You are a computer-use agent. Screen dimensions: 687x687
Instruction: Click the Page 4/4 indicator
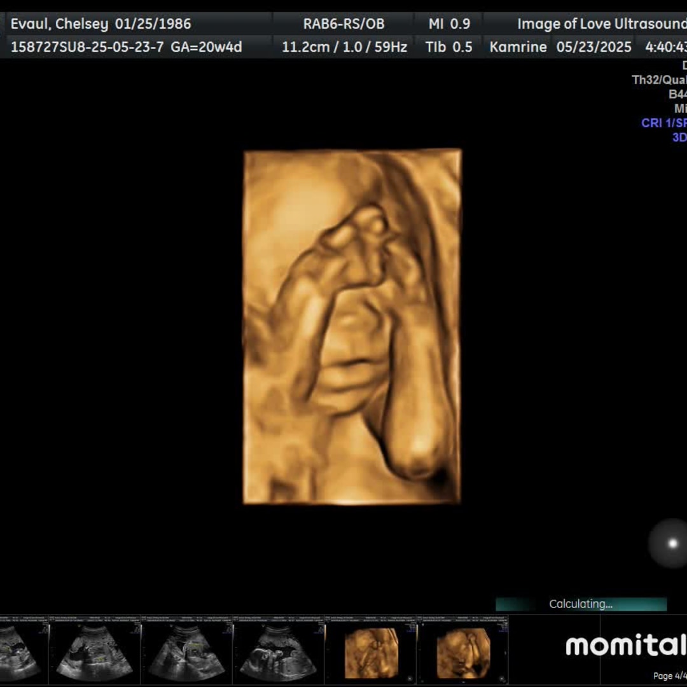(670, 676)
